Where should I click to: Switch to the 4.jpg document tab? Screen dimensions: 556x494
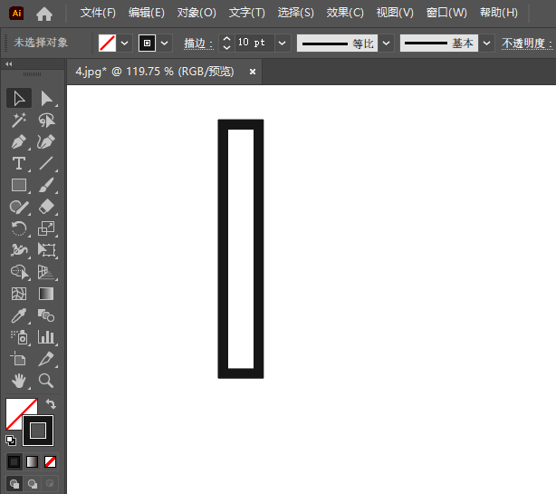tap(155, 72)
